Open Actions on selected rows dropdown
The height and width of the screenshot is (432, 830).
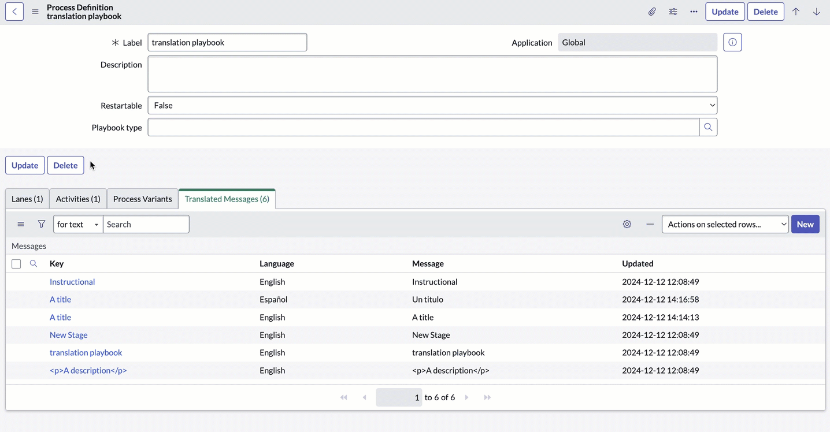tap(725, 224)
